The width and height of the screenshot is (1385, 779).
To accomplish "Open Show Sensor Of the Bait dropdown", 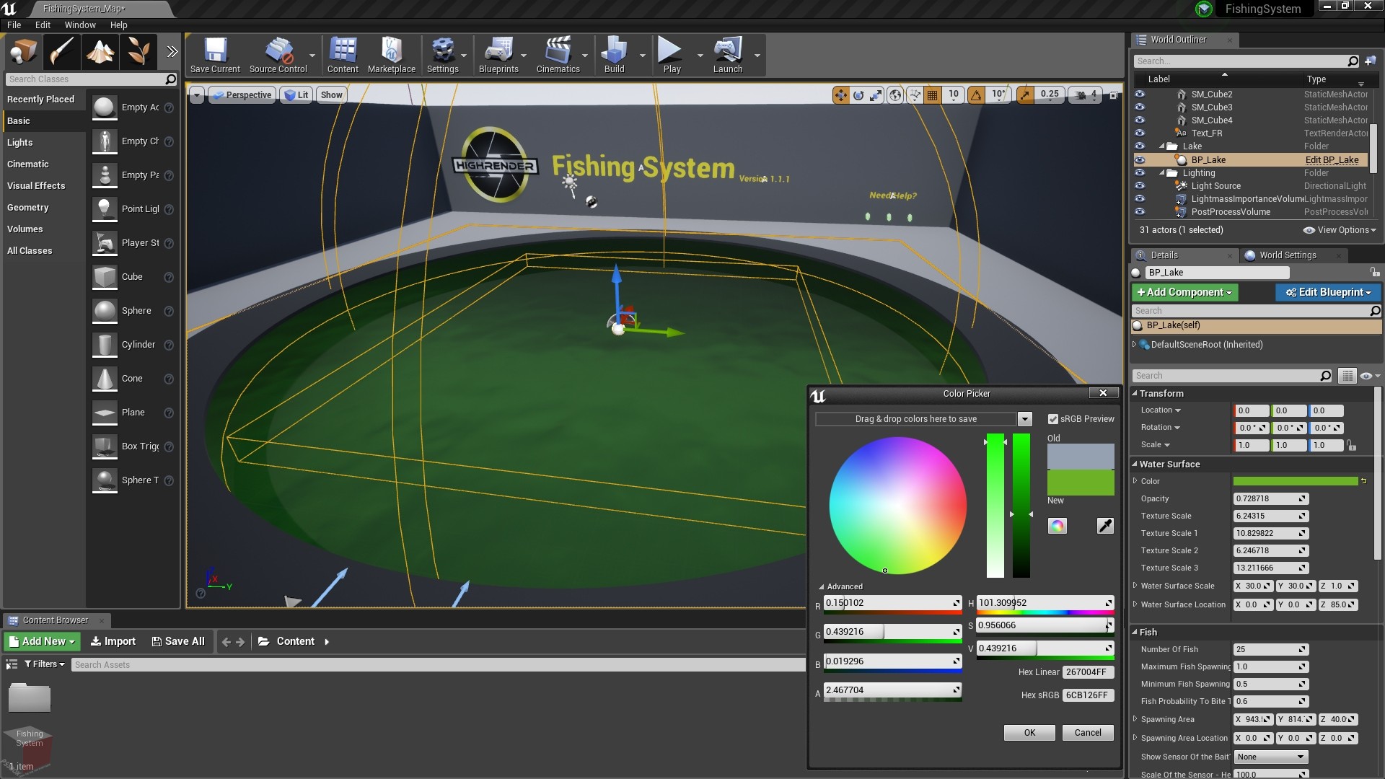I will [1271, 757].
